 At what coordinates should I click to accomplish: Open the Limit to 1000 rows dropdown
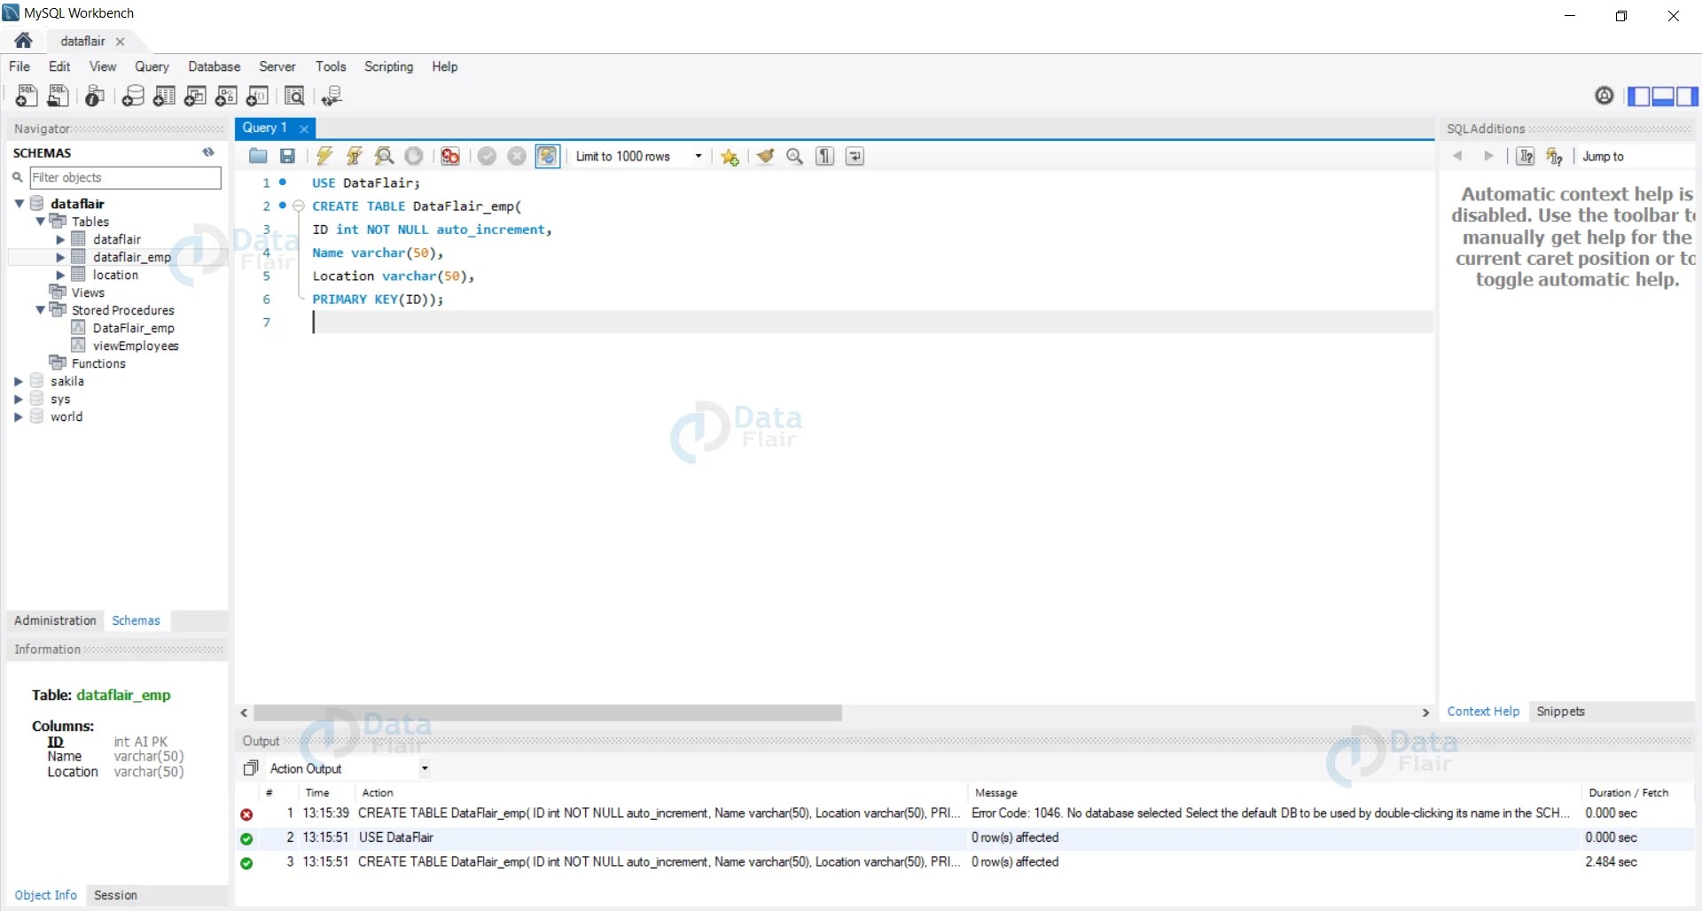tap(698, 156)
